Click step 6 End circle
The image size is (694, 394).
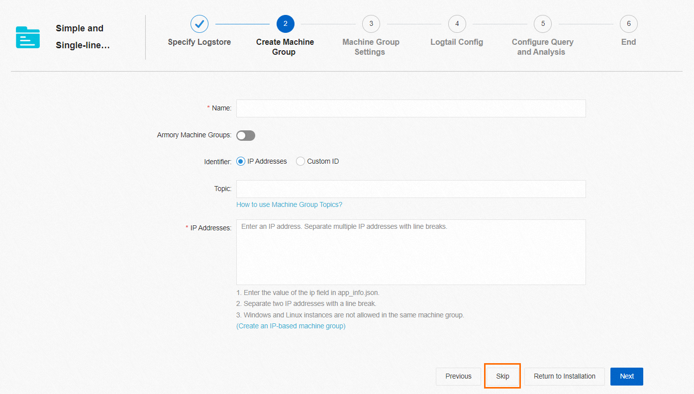point(628,23)
